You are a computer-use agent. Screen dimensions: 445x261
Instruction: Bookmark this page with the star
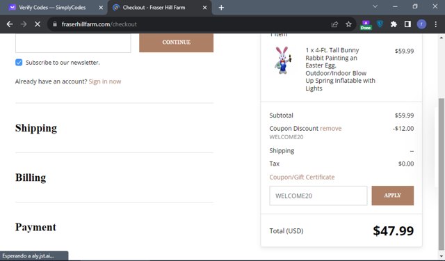click(x=348, y=24)
